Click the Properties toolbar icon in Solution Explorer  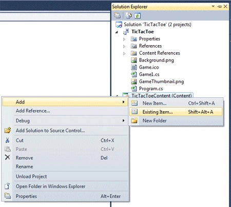pyautogui.click(x=118, y=16)
